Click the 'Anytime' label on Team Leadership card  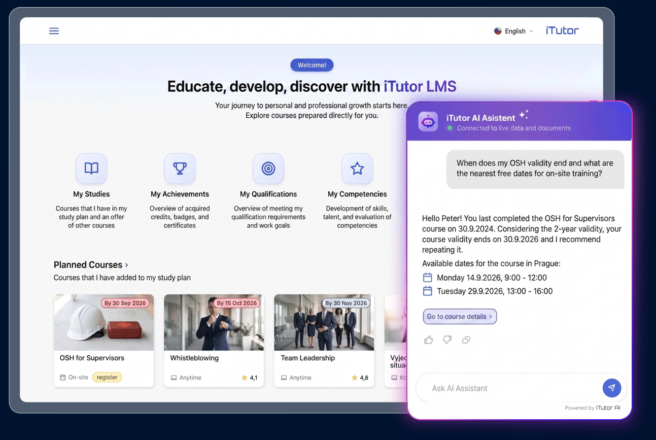tap(301, 378)
